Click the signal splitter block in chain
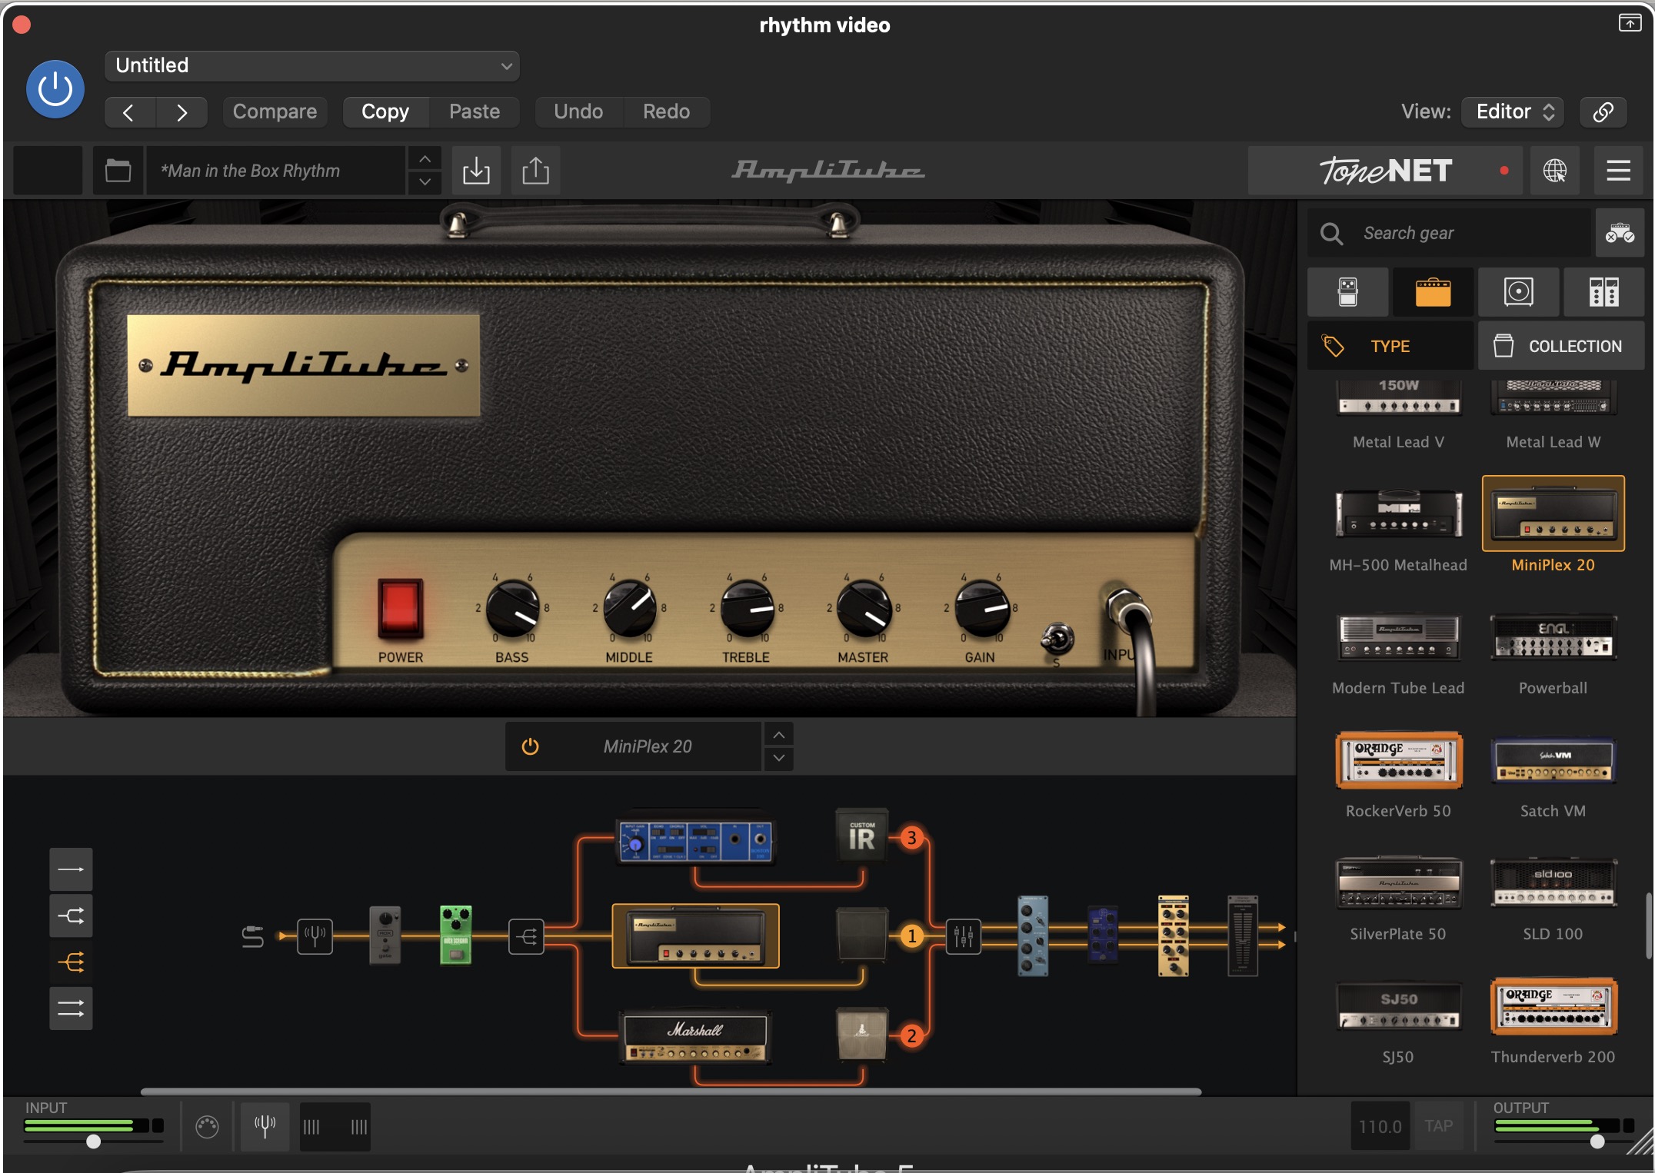This screenshot has width=1655, height=1173. (526, 936)
